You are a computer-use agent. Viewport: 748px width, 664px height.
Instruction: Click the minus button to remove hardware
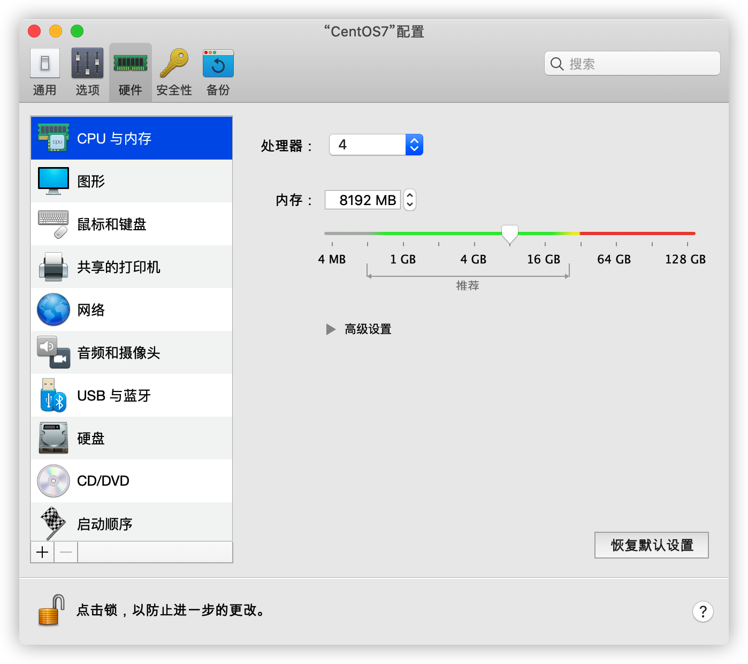click(66, 552)
